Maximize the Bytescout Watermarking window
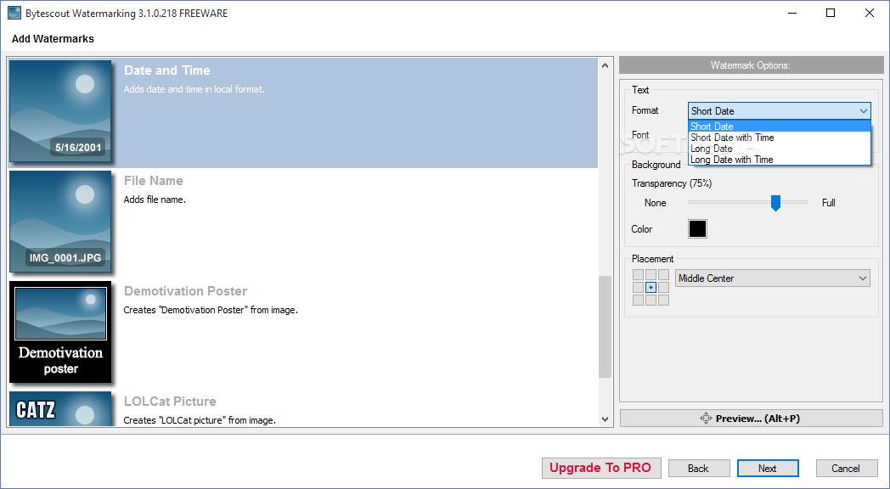 tap(831, 13)
